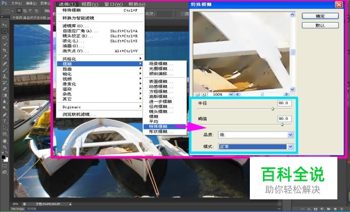This screenshot has height=212, width=350.
Task: Select the Blur tool
Action: coord(5,102)
